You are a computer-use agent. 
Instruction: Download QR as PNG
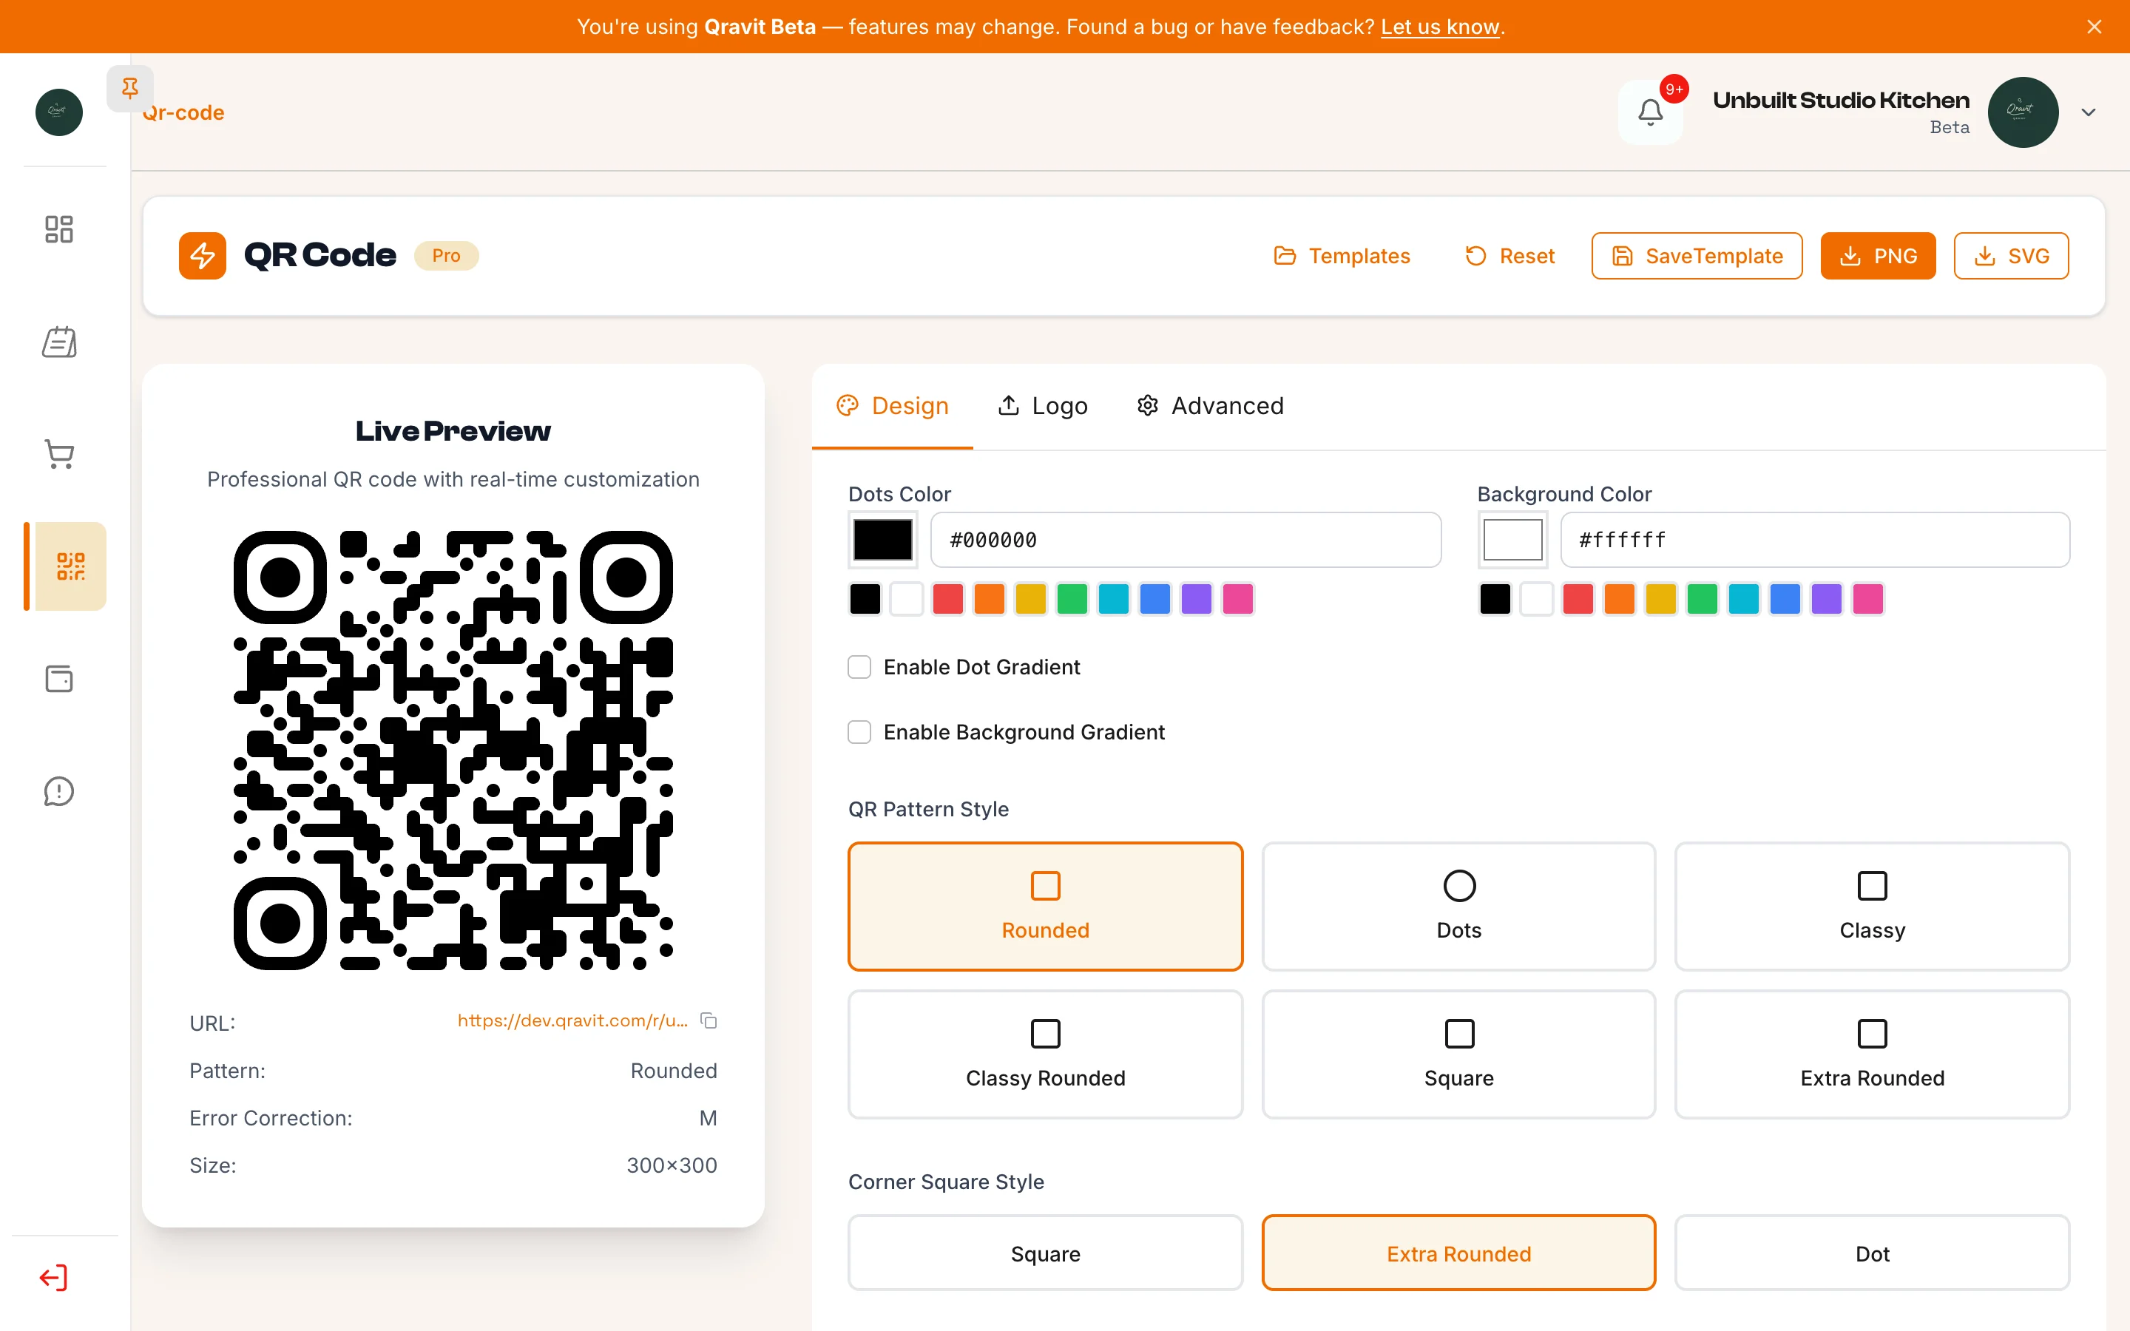point(1879,256)
